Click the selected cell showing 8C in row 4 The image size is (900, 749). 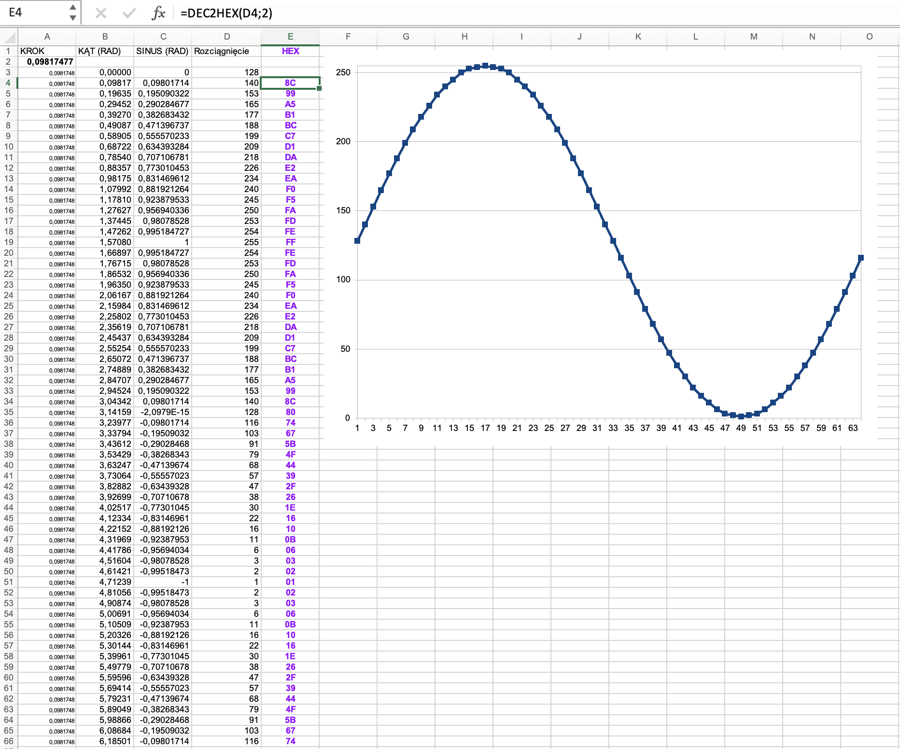(x=290, y=83)
